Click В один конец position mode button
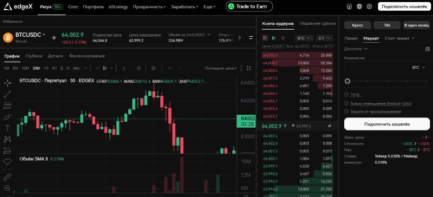The width and height of the screenshot is (433, 197). pyautogui.click(x=416, y=25)
